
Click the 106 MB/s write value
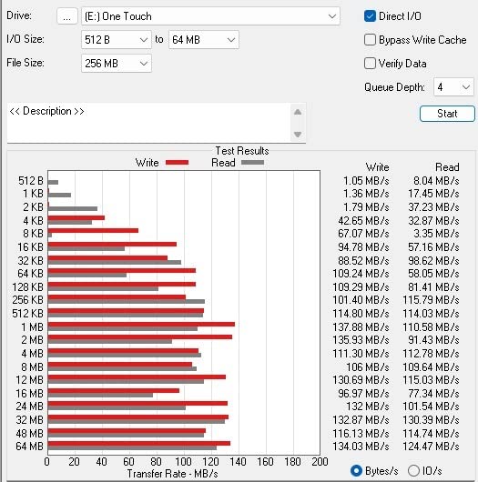368,367
